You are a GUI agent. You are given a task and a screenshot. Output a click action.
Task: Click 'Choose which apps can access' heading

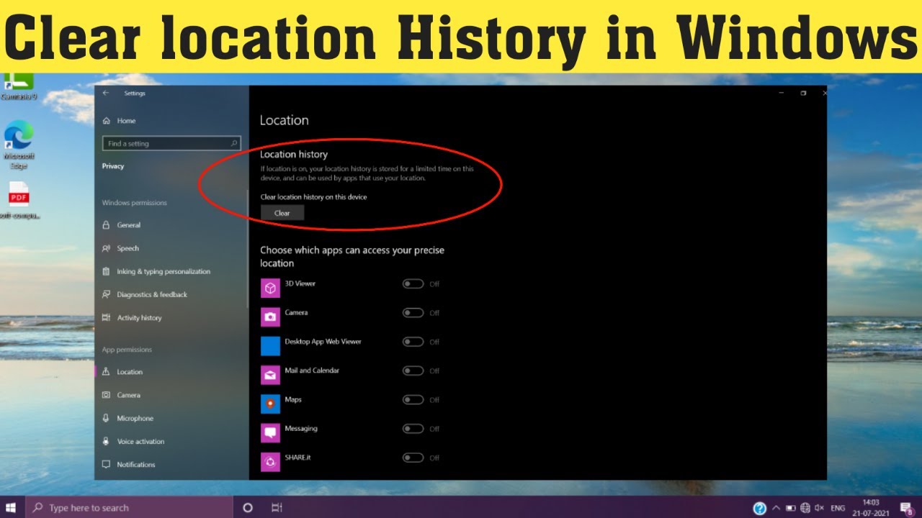point(352,257)
